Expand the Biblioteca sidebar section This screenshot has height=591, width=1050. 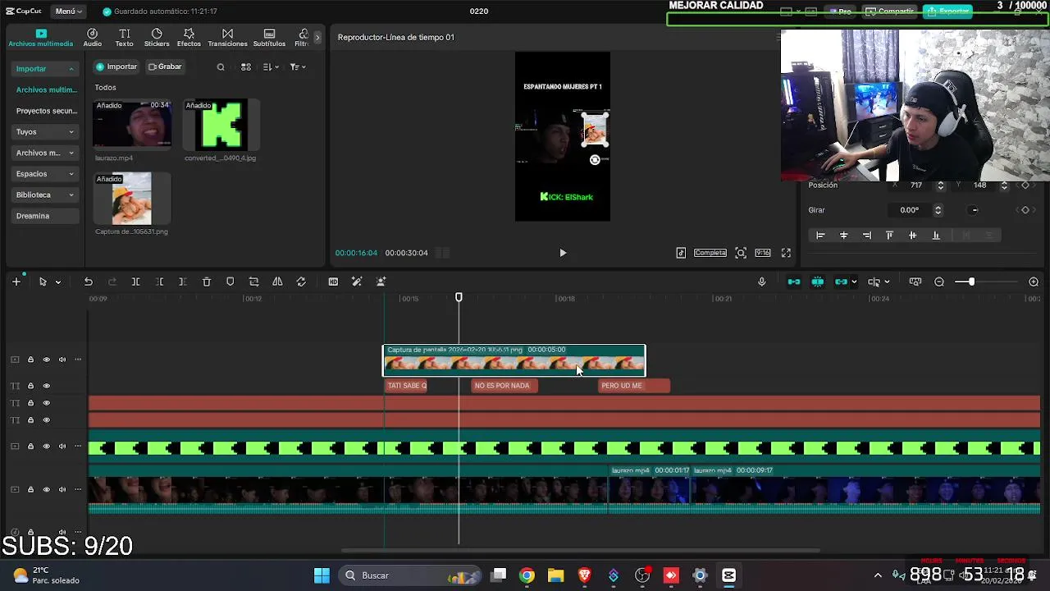point(45,195)
